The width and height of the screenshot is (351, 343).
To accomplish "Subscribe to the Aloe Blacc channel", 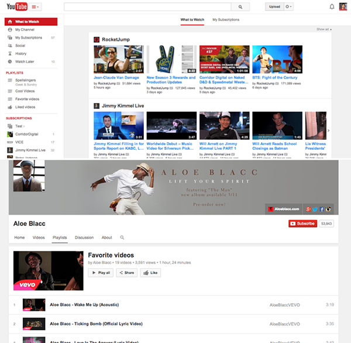I will click(302, 224).
